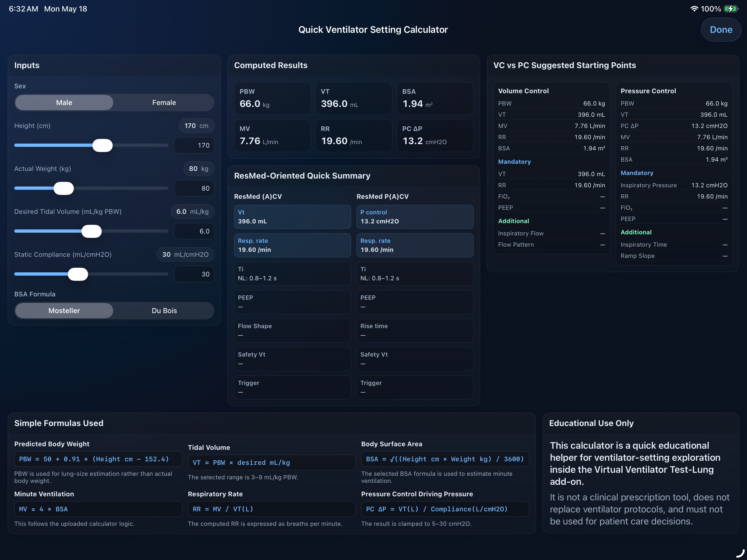Choose Du Bois BSA formula

pyautogui.click(x=164, y=310)
